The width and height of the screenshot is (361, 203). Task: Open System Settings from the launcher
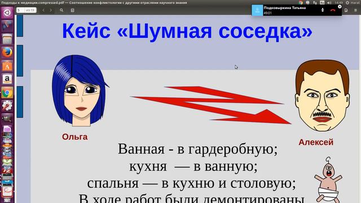[x=7, y=106]
